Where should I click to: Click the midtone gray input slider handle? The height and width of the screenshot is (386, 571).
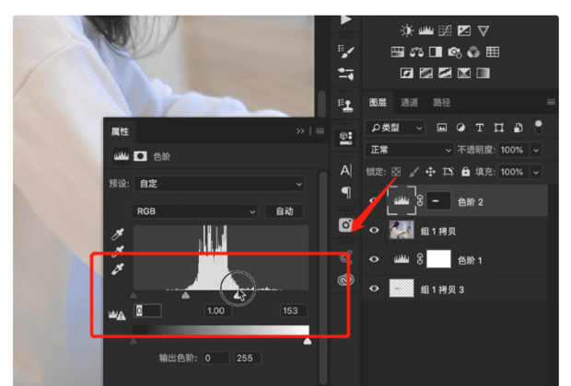[186, 296]
